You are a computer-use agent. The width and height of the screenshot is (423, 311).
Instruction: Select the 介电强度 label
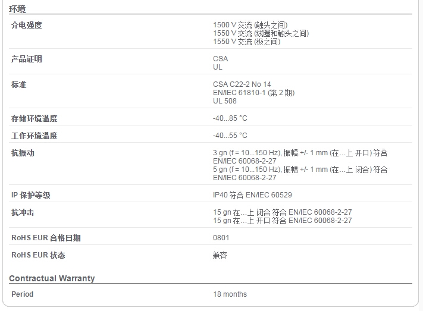(x=26, y=25)
